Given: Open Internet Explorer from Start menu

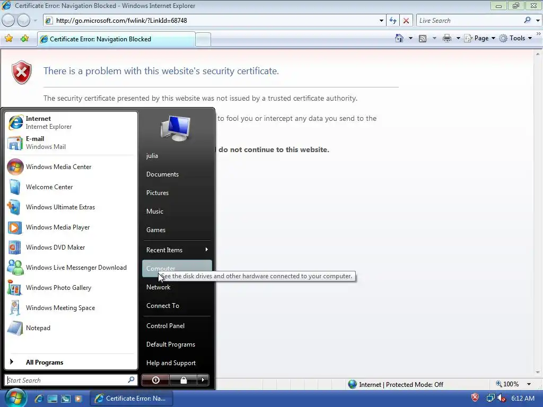Looking at the screenshot, I should coord(71,122).
